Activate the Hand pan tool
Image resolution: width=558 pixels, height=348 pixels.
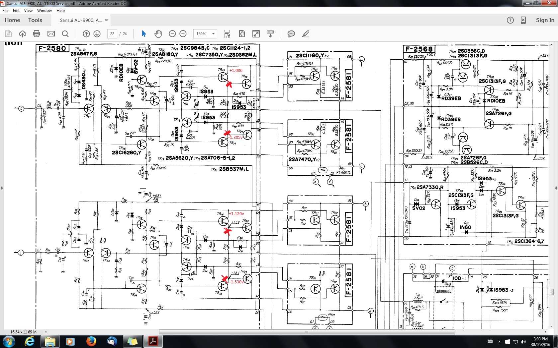click(158, 34)
